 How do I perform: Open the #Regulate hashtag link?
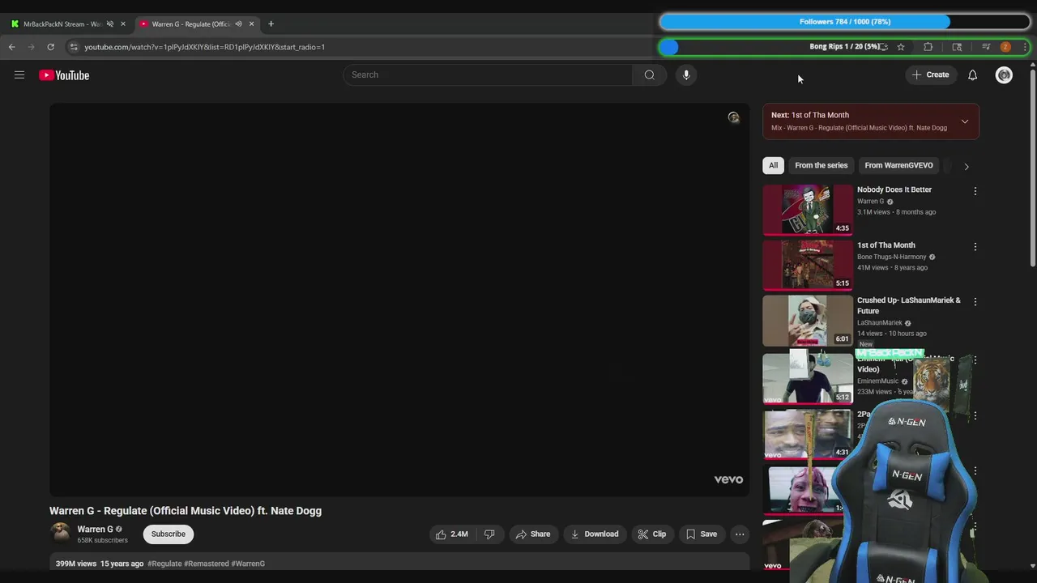point(164,564)
